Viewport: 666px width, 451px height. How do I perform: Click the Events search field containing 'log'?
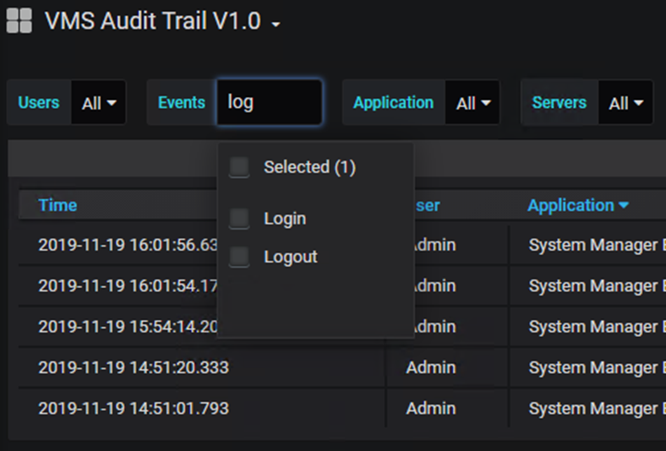(269, 102)
